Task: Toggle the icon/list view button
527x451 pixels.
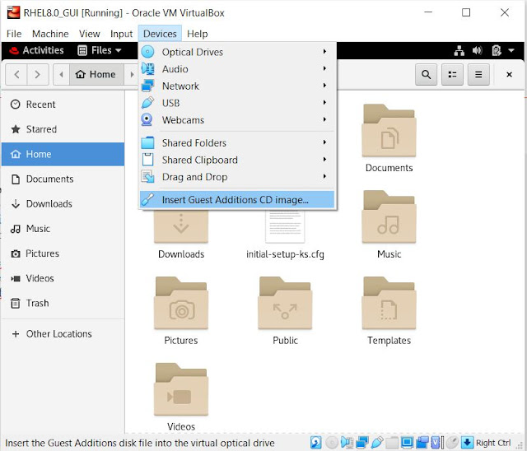Action: [452, 74]
